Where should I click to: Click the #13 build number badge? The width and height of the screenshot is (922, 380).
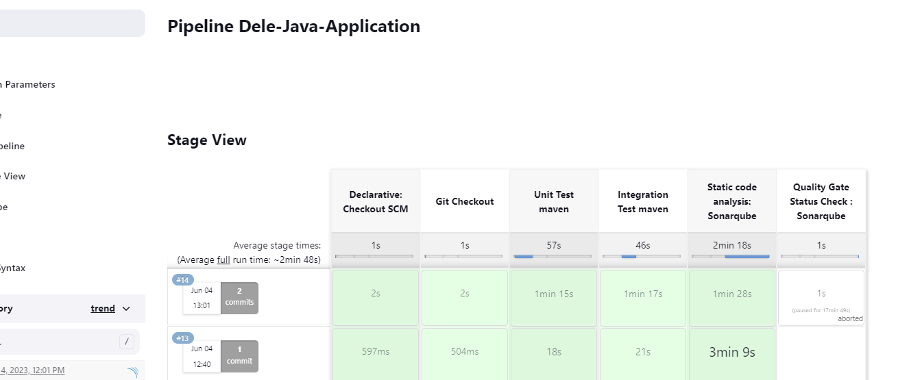click(183, 338)
